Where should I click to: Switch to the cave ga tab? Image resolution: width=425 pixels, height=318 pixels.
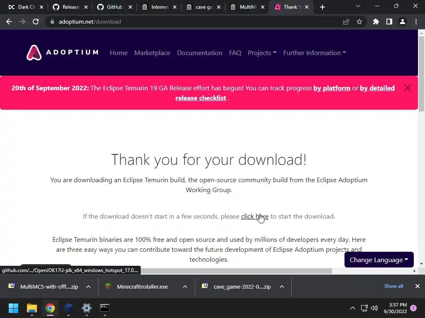pos(200,7)
